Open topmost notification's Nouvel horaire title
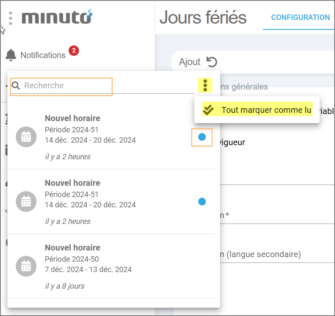This screenshot has height=316, width=335. click(x=73, y=118)
